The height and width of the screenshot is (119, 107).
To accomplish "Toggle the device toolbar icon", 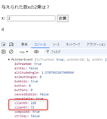I will point(11,44).
